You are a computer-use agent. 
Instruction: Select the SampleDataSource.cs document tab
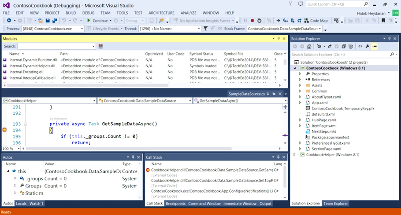point(246,94)
